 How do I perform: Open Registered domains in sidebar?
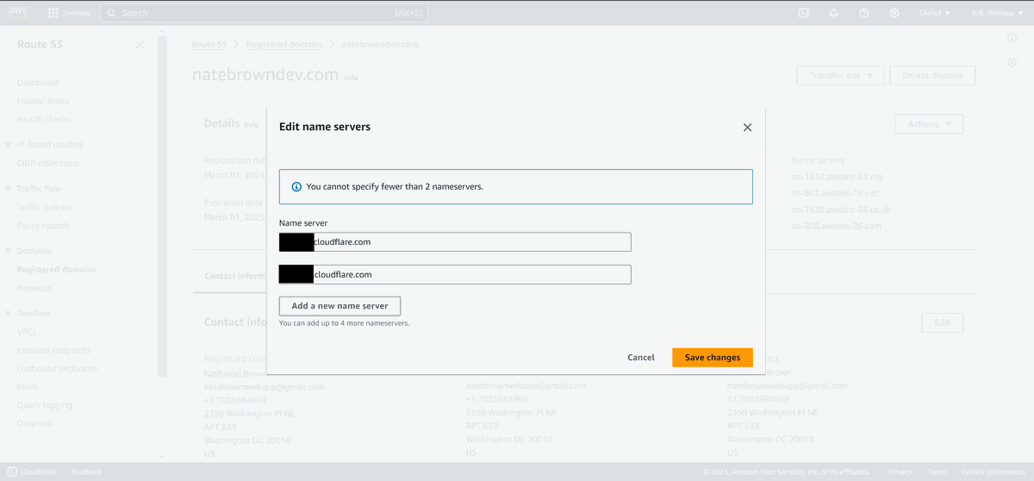(57, 270)
